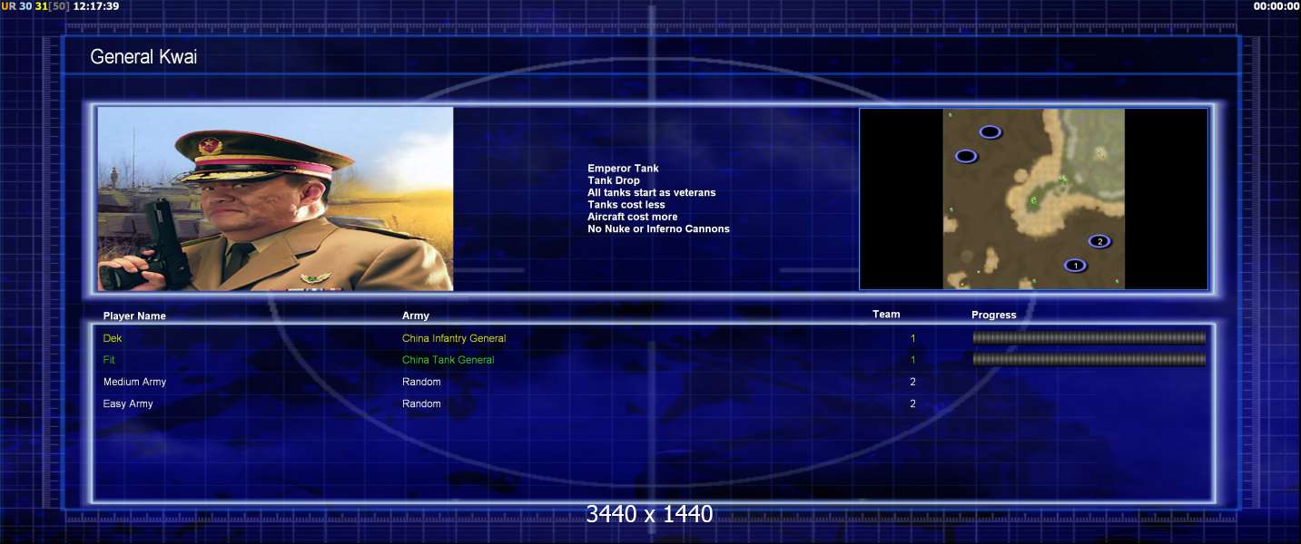Select the Medium Army player row

[x=134, y=382]
